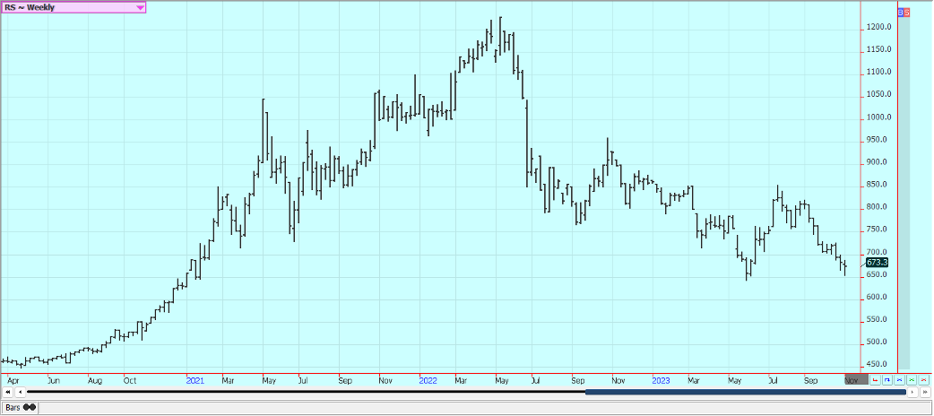Click the blue B buy button
The image size is (934, 416).
pos(901,13)
